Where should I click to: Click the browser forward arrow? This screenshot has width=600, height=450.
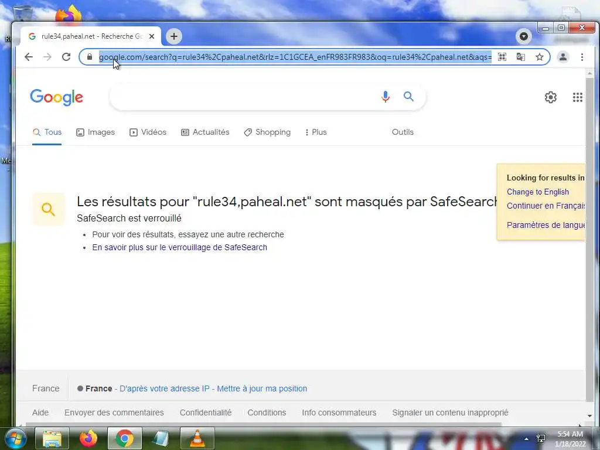[x=47, y=57]
